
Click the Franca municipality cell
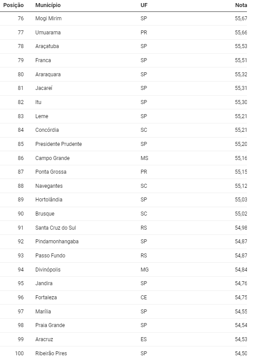point(43,60)
